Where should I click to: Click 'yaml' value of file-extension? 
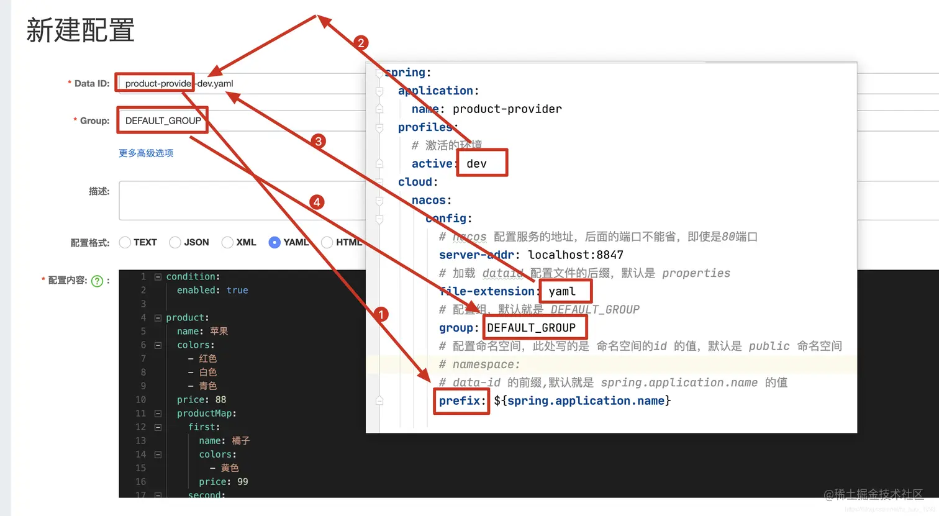click(x=562, y=291)
